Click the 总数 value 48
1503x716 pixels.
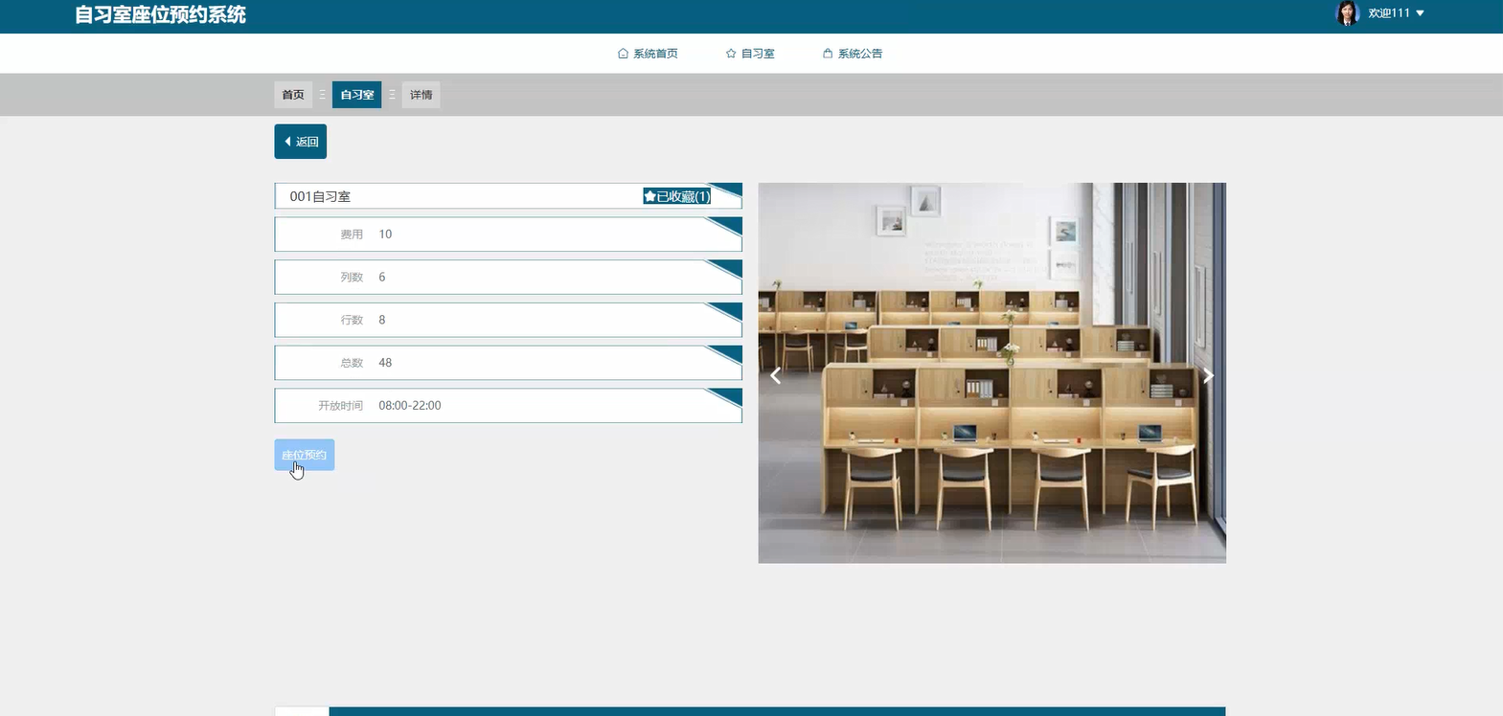[385, 363]
